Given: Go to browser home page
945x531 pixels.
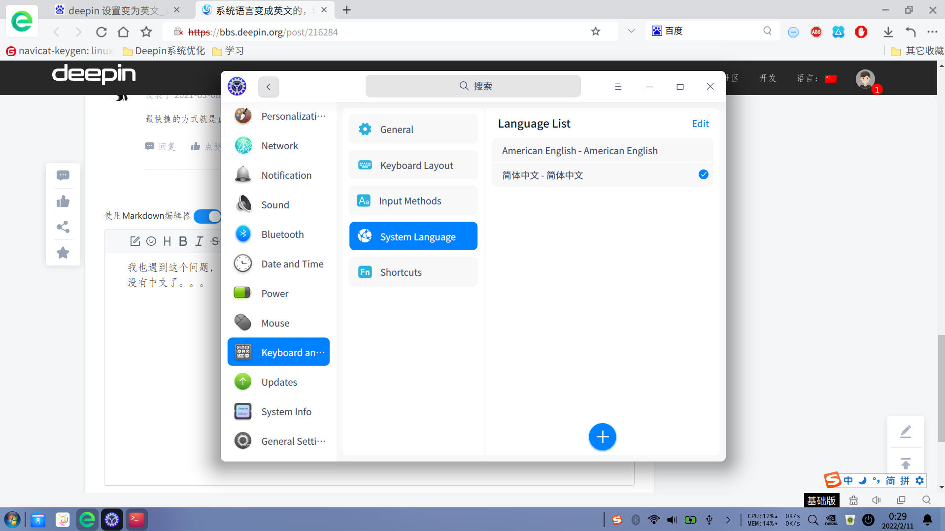Looking at the screenshot, I should (x=123, y=32).
